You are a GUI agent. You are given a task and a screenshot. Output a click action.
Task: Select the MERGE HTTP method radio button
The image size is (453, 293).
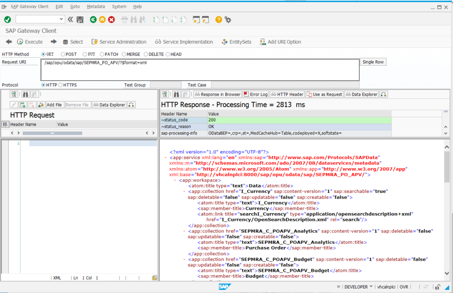coord(124,54)
